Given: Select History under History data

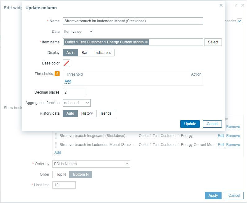Looking at the screenshot, I should [x=87, y=113].
